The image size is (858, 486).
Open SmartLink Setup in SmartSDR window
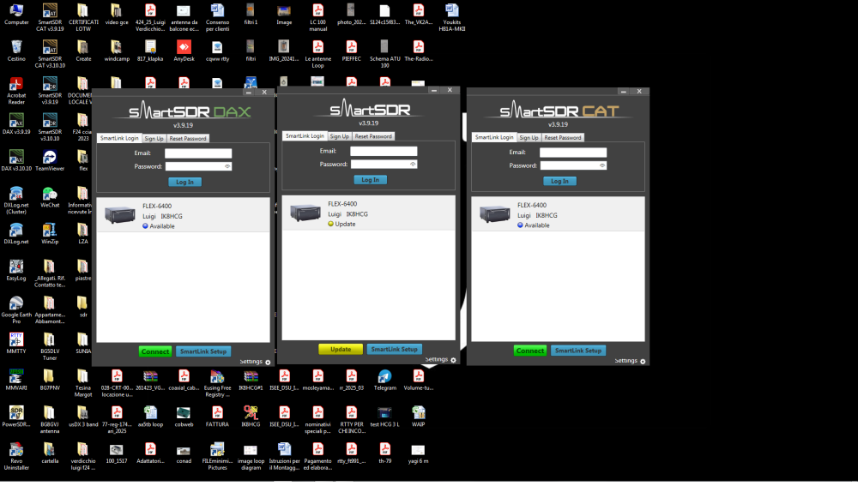[x=394, y=350]
